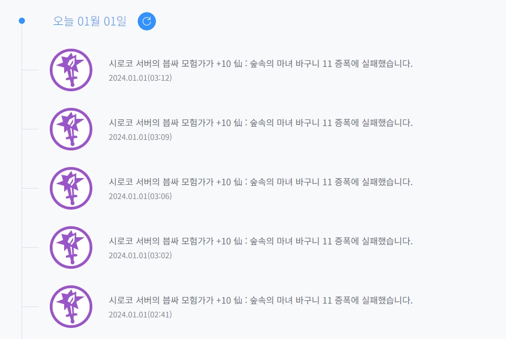Screen dimensions: 506x339
Task: Click the timeline tick beside the 02:41 entry
Action: [x=30, y=306]
